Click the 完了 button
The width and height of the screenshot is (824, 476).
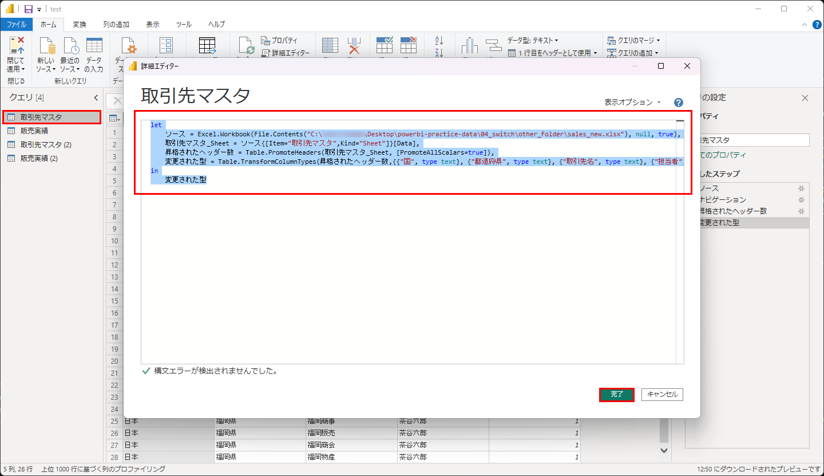click(x=617, y=395)
